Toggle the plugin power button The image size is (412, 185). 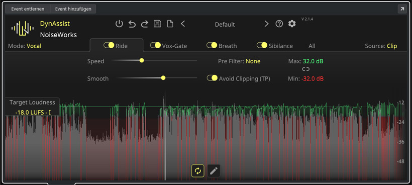click(119, 24)
